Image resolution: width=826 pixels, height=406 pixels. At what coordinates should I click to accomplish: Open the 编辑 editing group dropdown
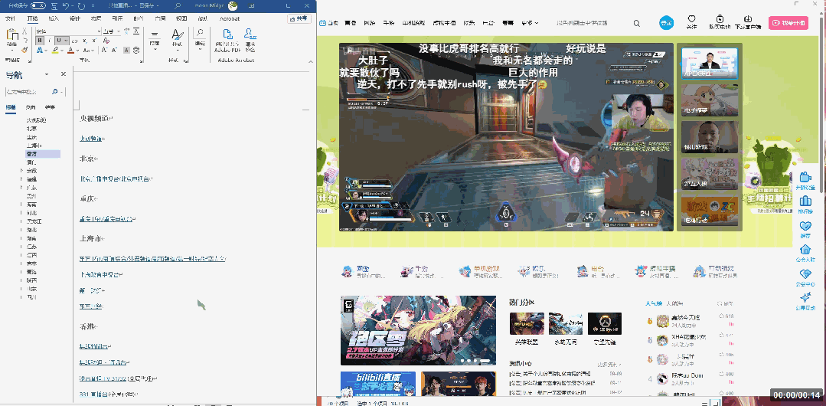coord(200,38)
